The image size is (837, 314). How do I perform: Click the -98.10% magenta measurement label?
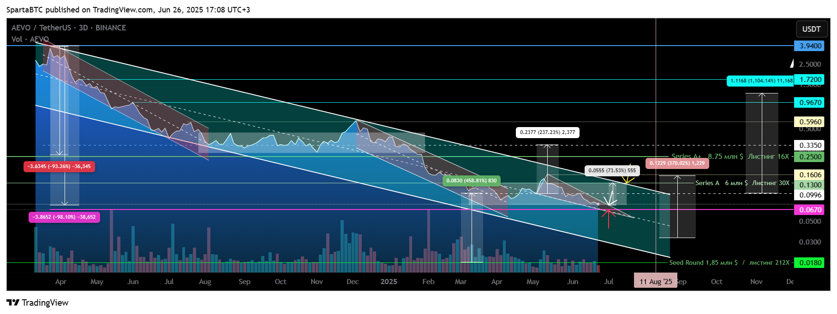64,217
